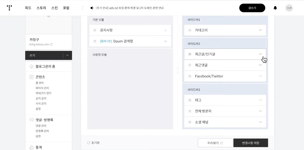Open 설정 under 댓글·방명록
This screenshot has height=150, width=304.
(38, 136)
